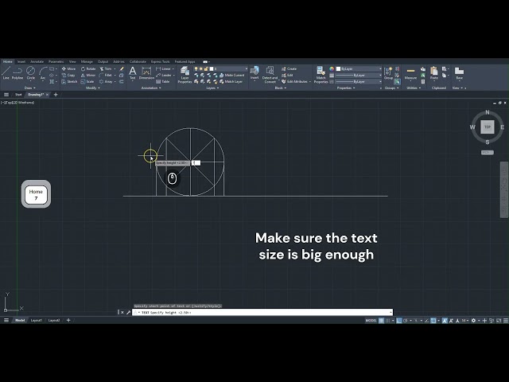
Task: Activate the Stretch command
Action: point(69,81)
